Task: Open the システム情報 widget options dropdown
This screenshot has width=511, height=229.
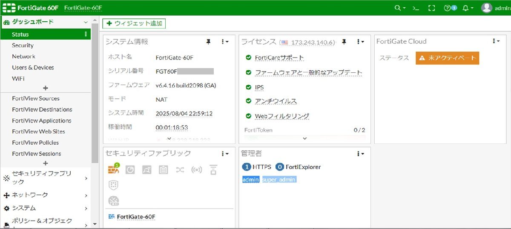Action: tap(225, 41)
